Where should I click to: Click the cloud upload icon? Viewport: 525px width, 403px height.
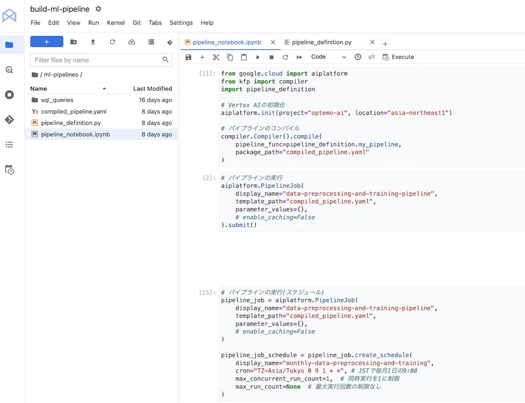coord(132,42)
